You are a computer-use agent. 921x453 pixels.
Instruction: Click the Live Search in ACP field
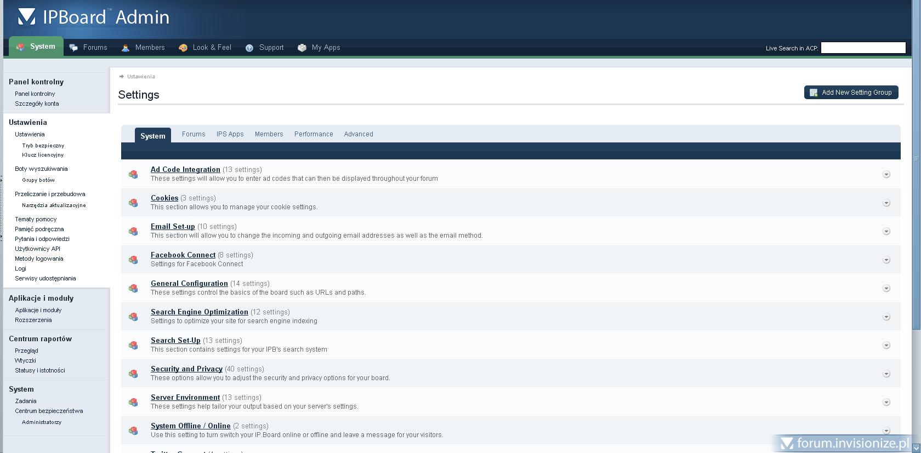[863, 48]
